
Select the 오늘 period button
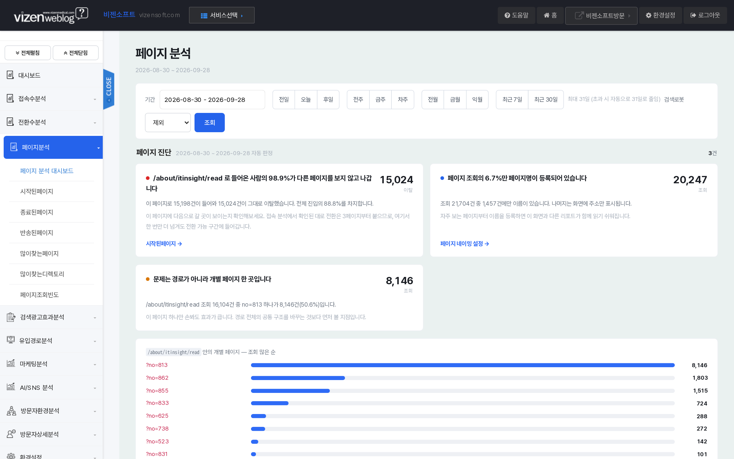306,99
